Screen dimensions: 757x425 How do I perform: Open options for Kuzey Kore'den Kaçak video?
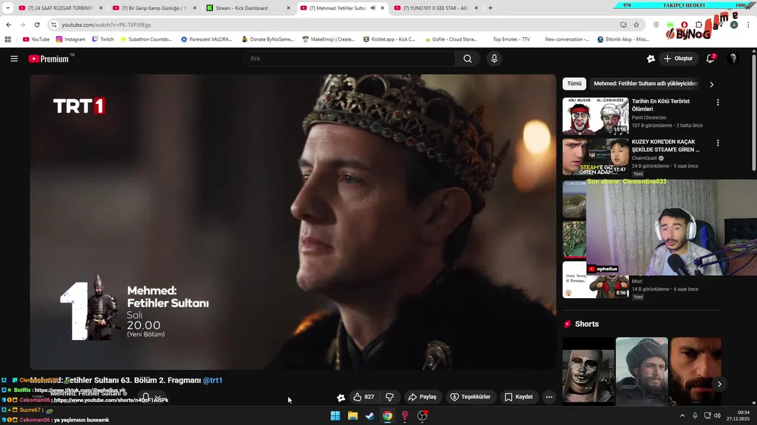coord(718,143)
